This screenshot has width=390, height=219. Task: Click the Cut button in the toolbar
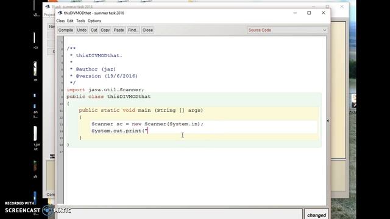[x=94, y=30]
